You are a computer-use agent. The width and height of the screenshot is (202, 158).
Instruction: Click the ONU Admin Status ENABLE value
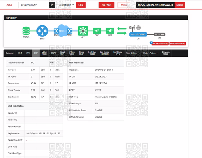pos(99,110)
